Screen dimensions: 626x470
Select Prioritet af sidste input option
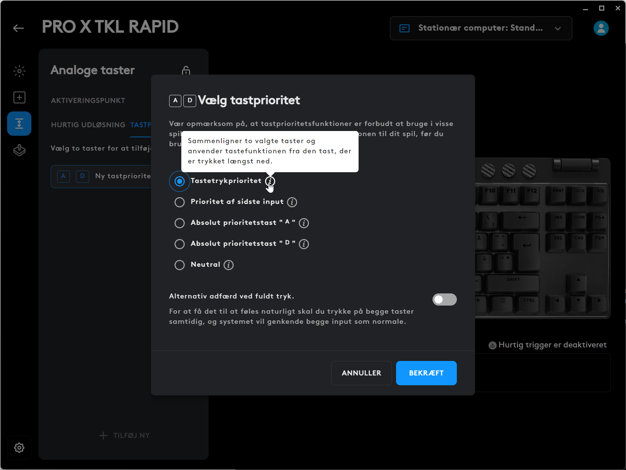tap(180, 202)
